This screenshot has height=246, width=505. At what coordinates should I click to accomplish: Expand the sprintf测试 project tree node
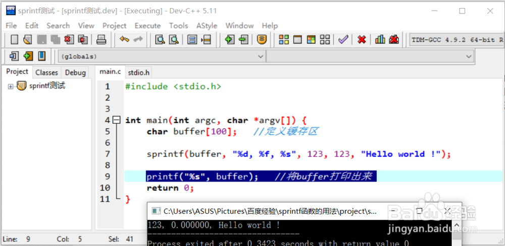point(11,87)
